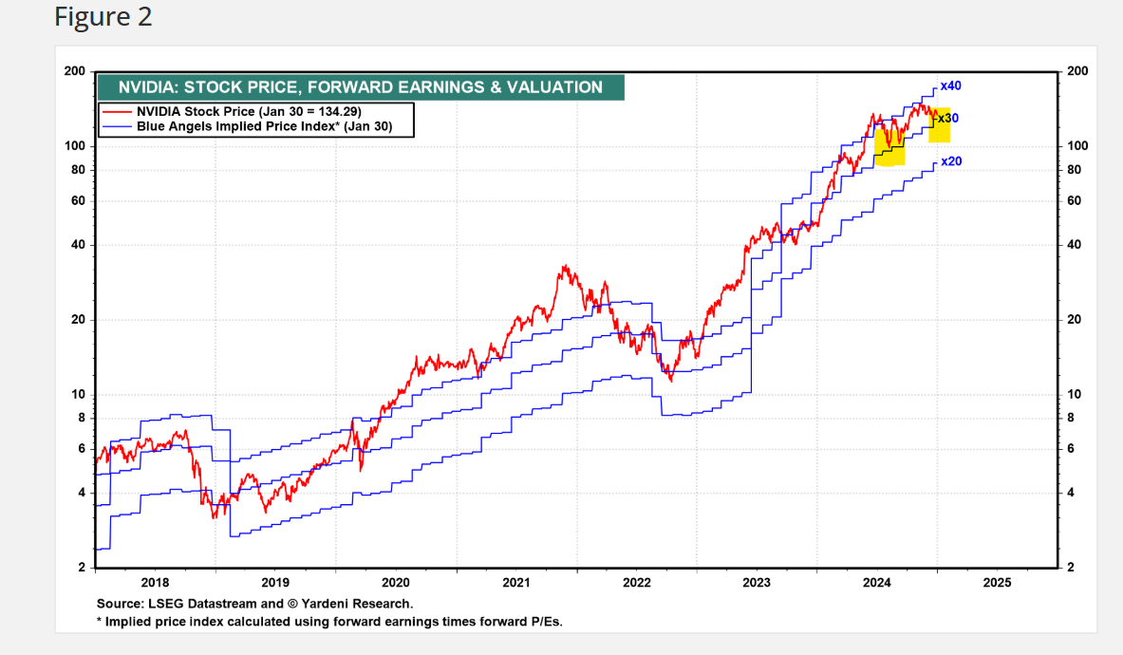Click the x30 valuation line label
The height and width of the screenshot is (655, 1123).
coord(949,118)
